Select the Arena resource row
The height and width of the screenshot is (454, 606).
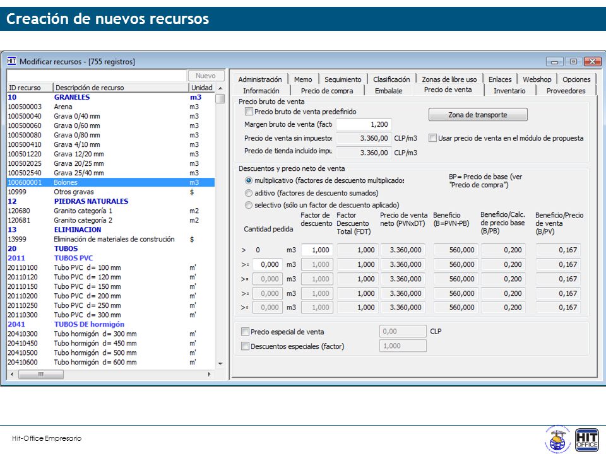coord(111,107)
